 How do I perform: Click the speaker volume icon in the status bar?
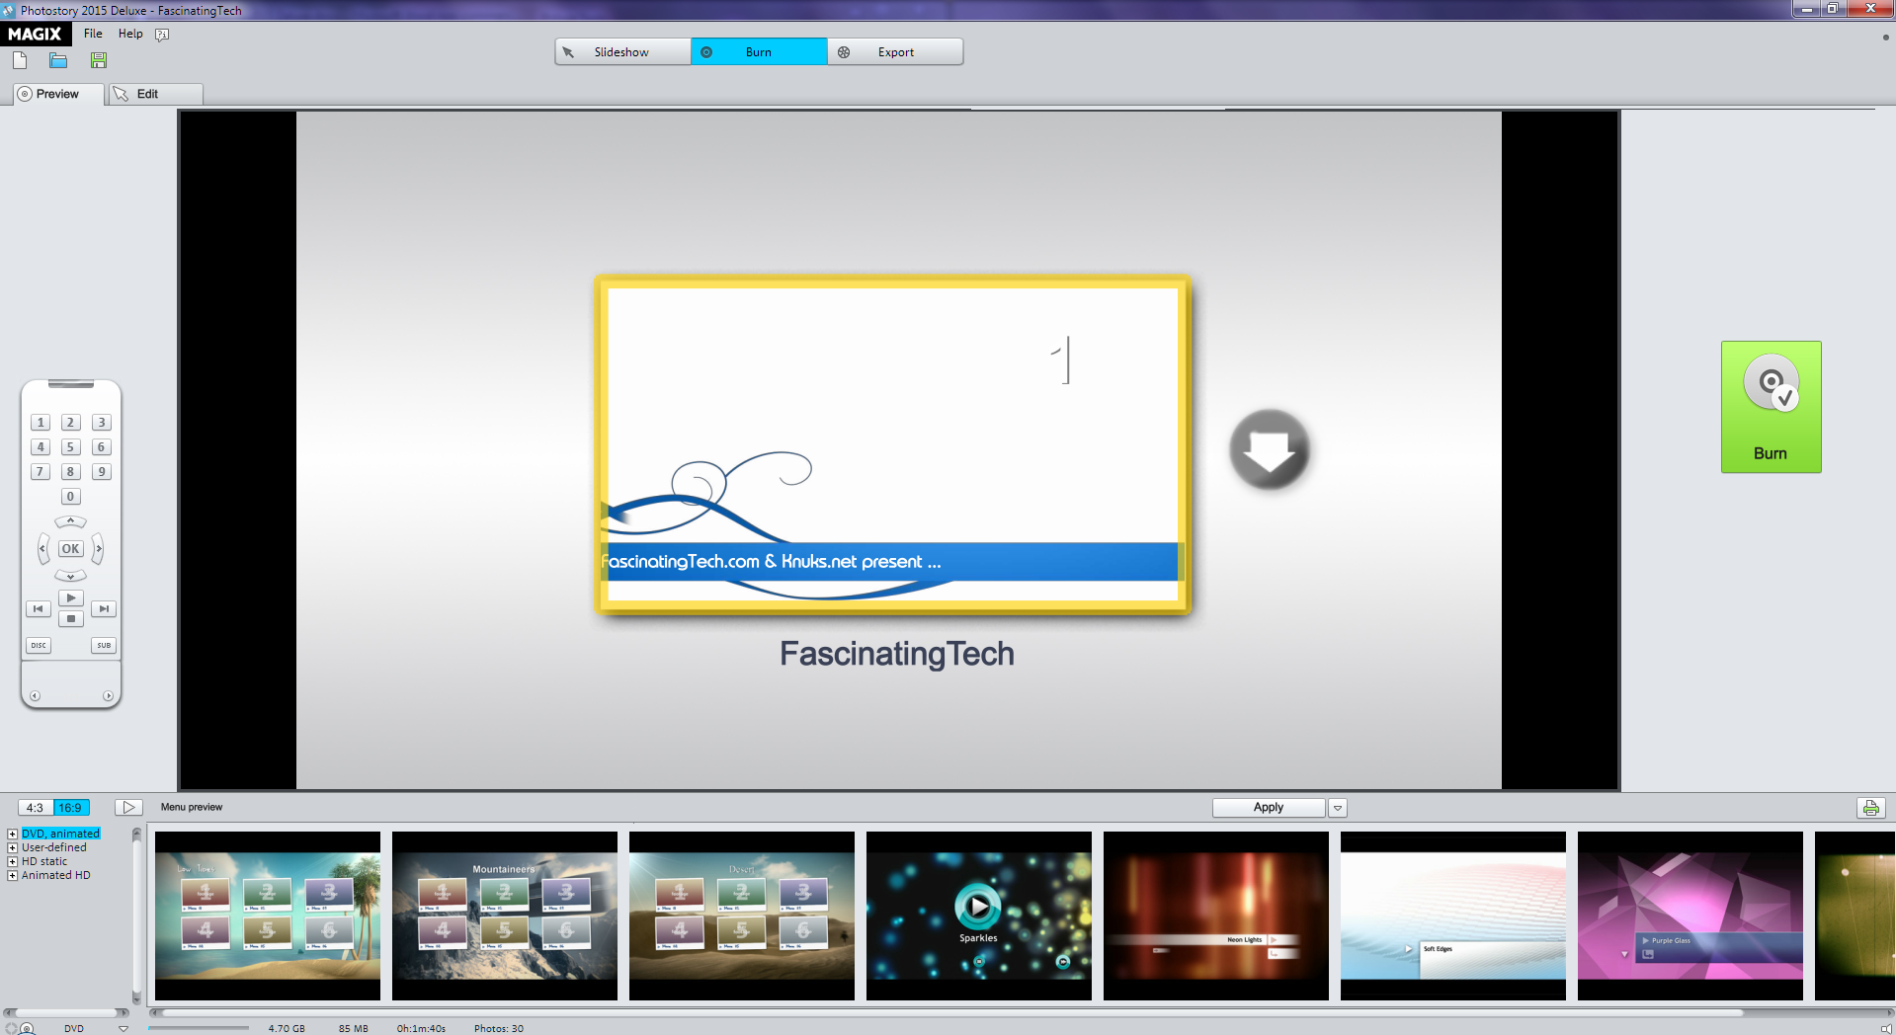(1885, 1029)
